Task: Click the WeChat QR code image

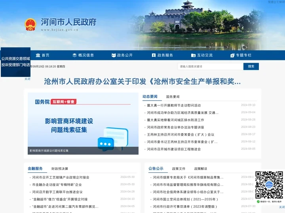Action: [x=269, y=185]
